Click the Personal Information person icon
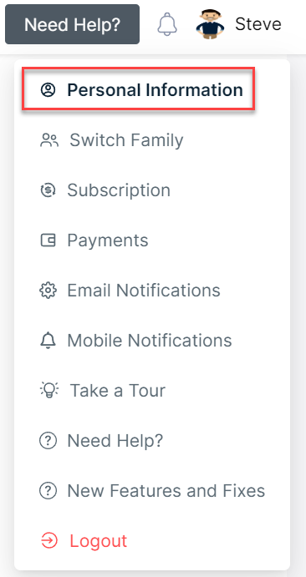306x577 pixels. [48, 90]
